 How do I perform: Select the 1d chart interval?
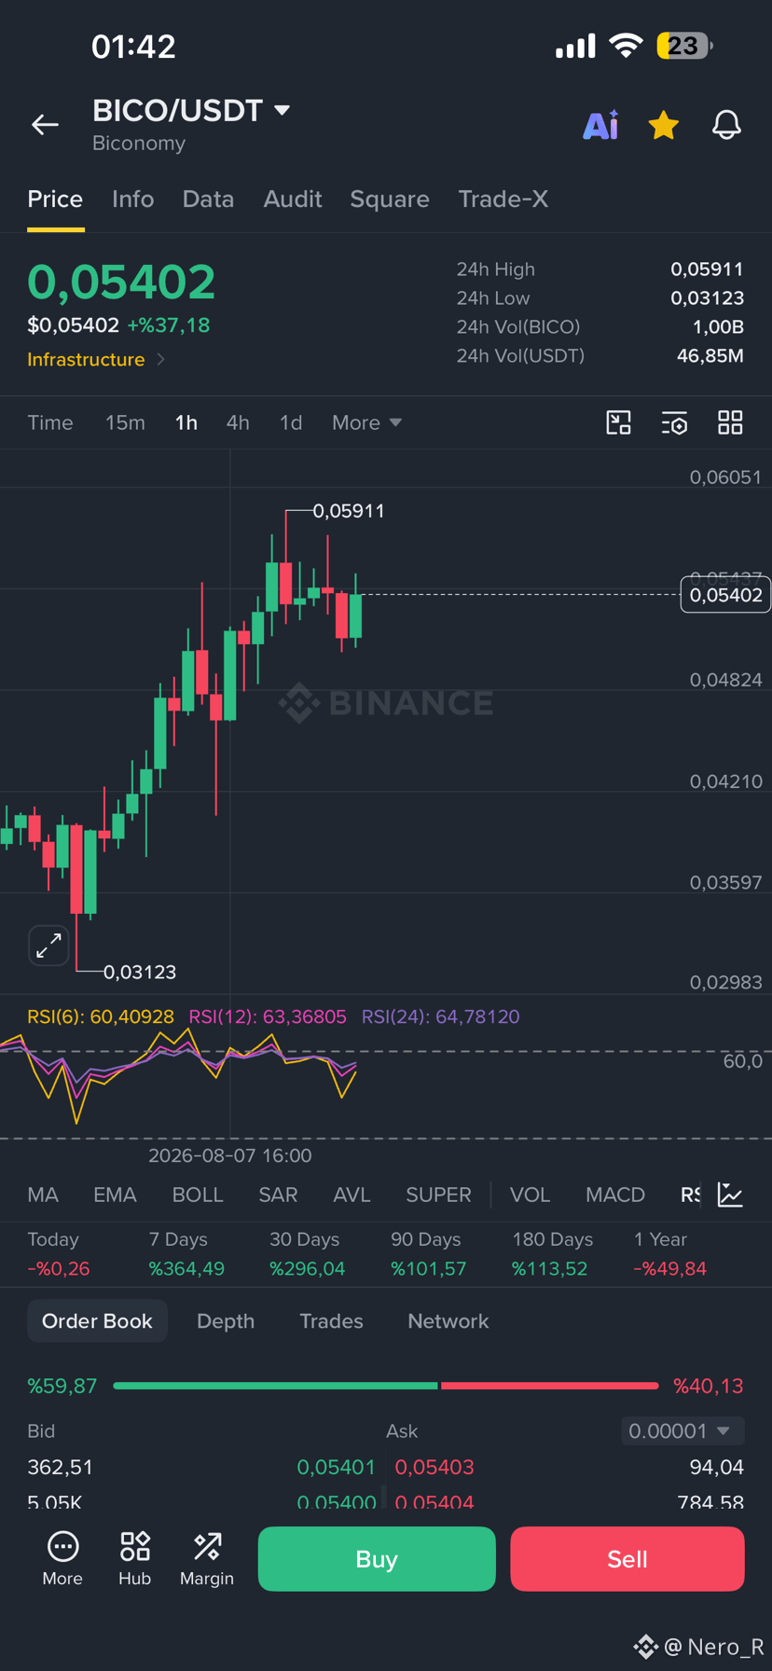coord(291,422)
